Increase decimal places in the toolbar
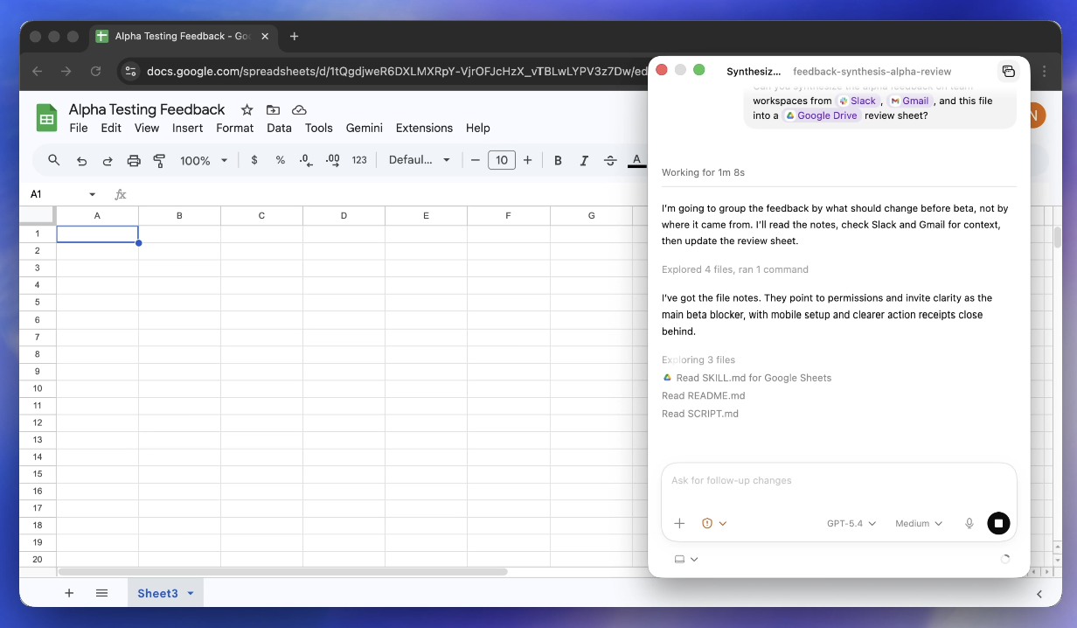Image resolution: width=1077 pixels, height=628 pixels. click(333, 160)
